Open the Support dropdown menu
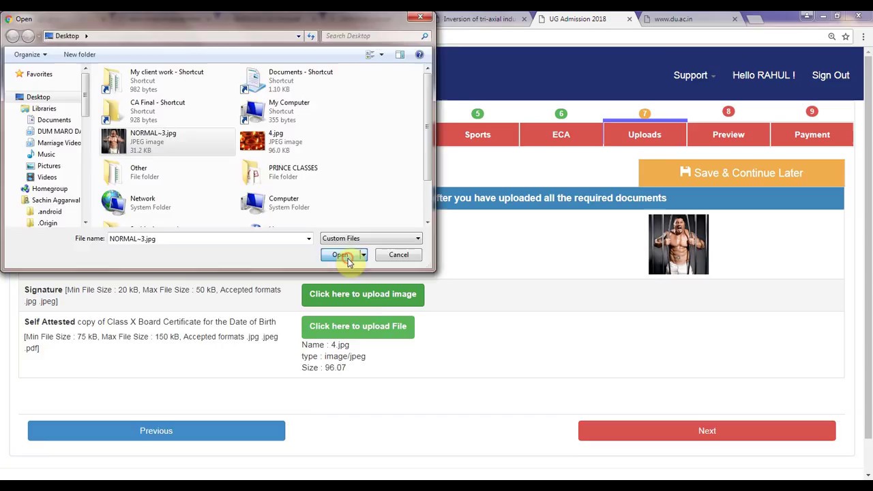873x491 pixels. (694, 75)
